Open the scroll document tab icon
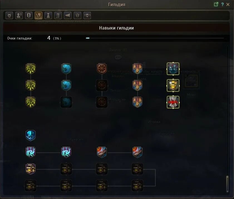 tap(58, 15)
